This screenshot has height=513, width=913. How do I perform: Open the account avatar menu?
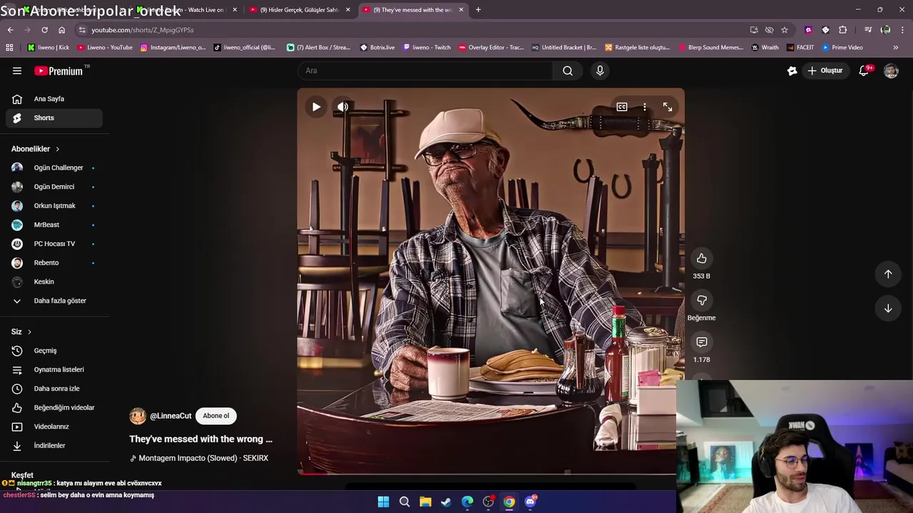(x=891, y=71)
